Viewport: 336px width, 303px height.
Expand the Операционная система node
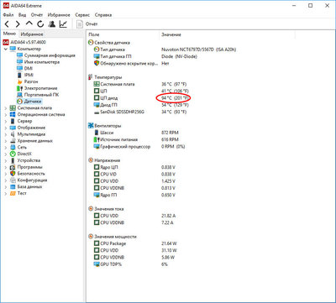pos(6,114)
